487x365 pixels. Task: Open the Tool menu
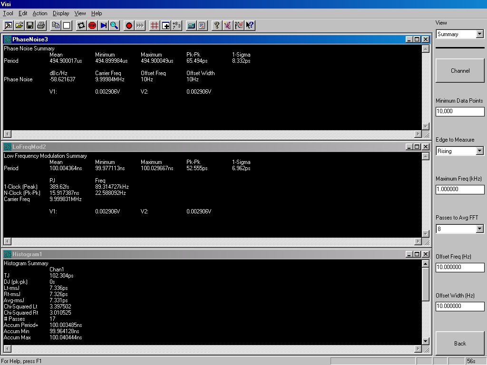click(x=8, y=13)
